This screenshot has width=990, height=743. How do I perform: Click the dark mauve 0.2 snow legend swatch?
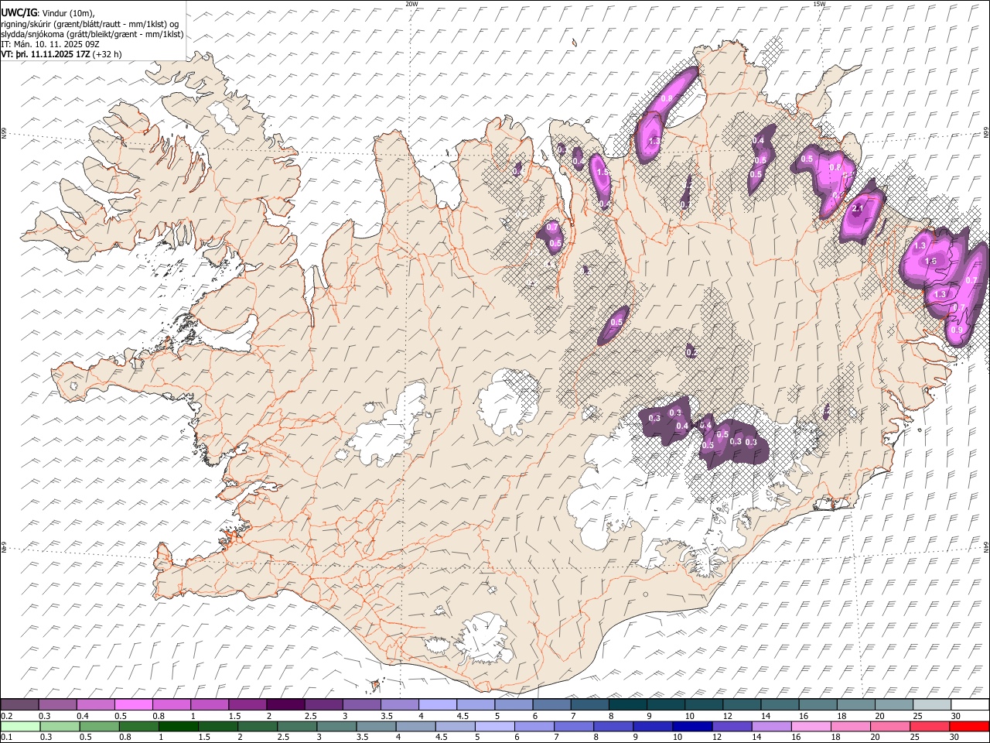(x=19, y=705)
